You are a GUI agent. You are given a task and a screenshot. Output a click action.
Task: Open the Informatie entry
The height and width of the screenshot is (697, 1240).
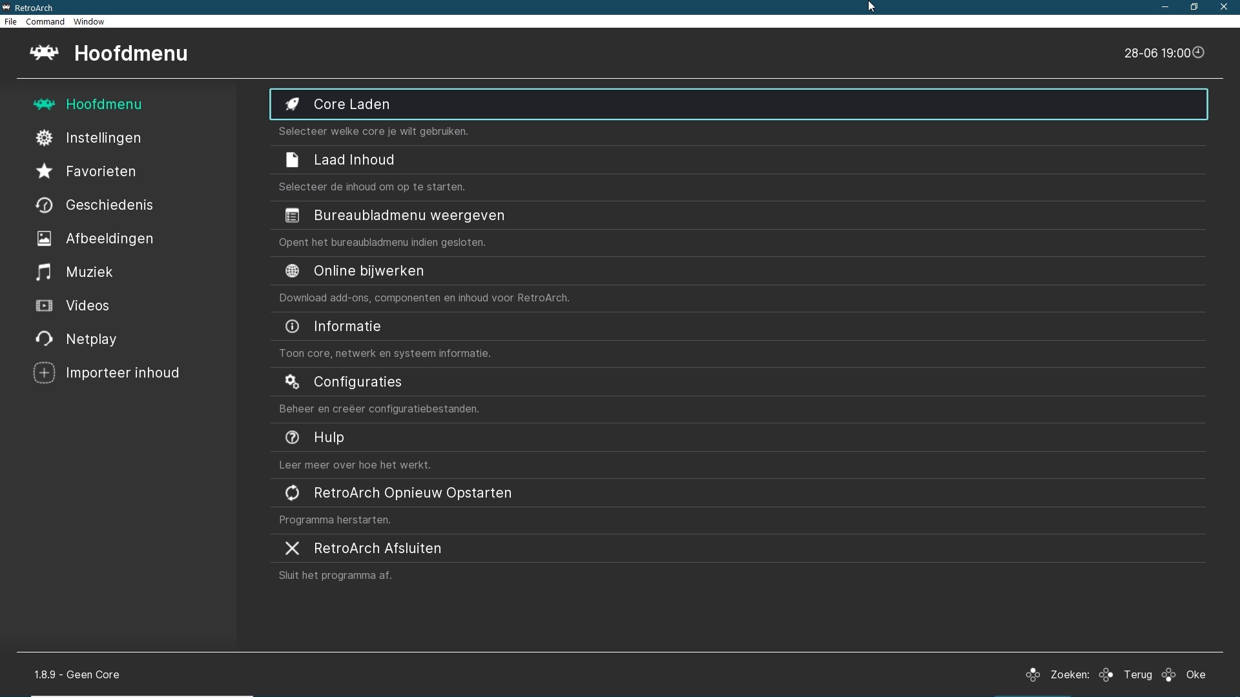pos(738,327)
